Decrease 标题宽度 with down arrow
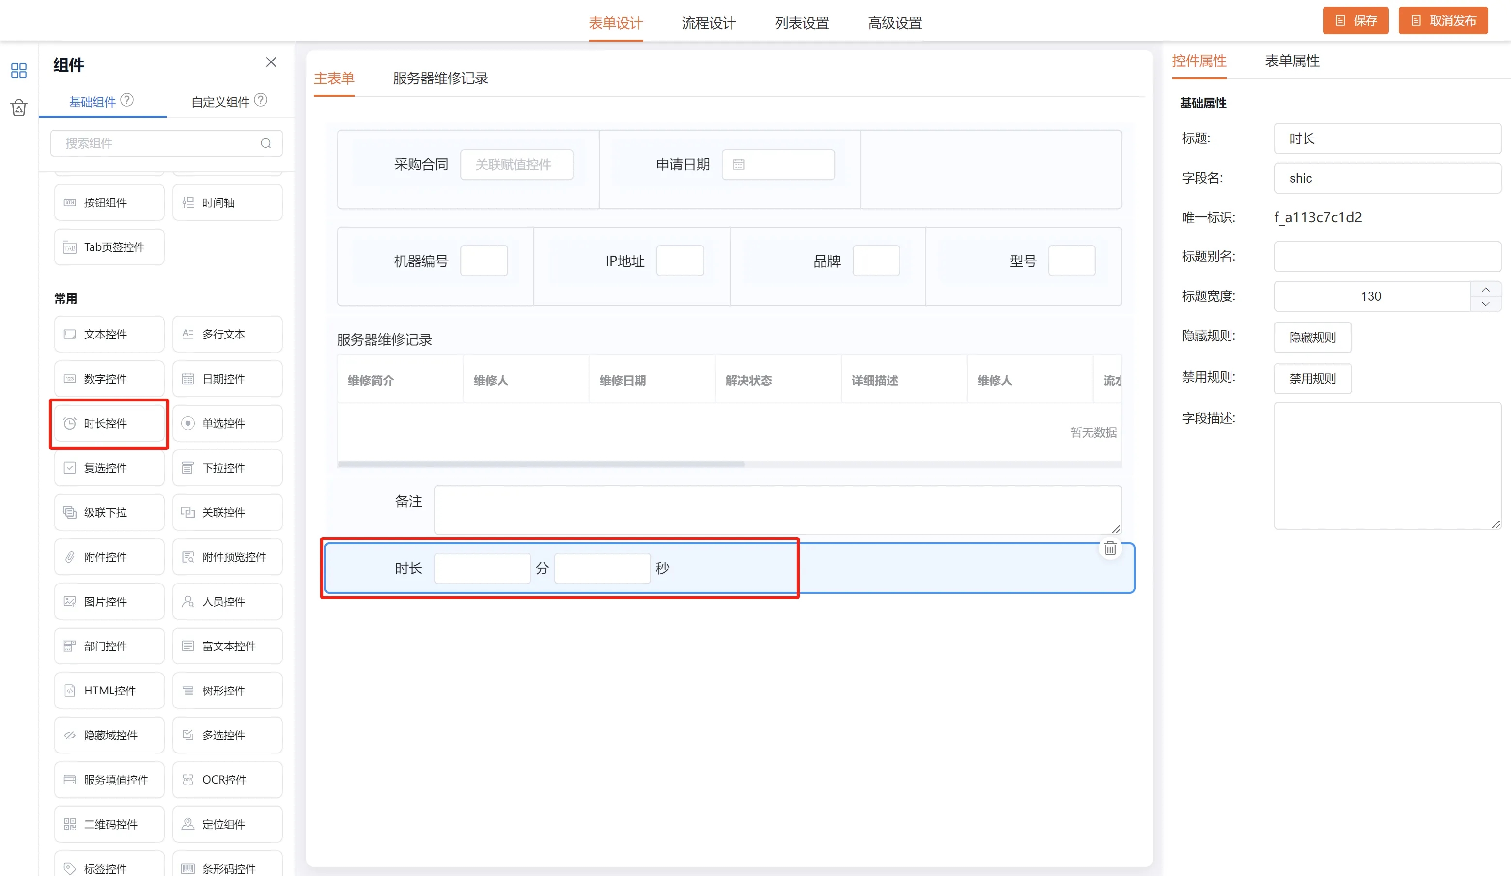 (x=1486, y=304)
